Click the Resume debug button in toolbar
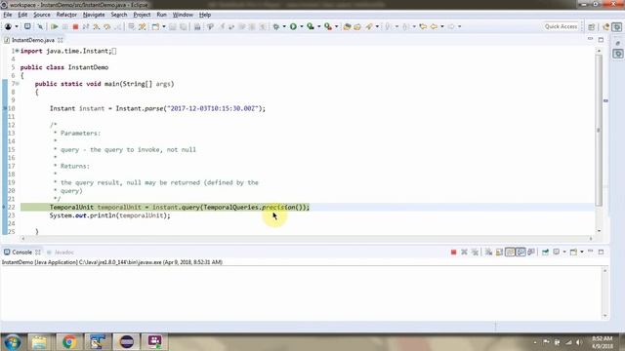The width and height of the screenshot is (625, 351). point(55,26)
